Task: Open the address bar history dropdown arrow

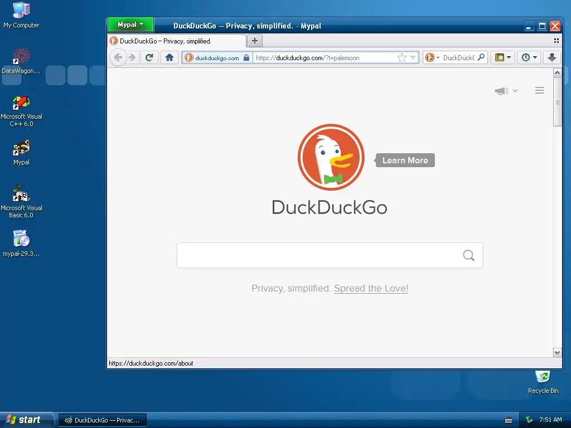Action: [413, 57]
